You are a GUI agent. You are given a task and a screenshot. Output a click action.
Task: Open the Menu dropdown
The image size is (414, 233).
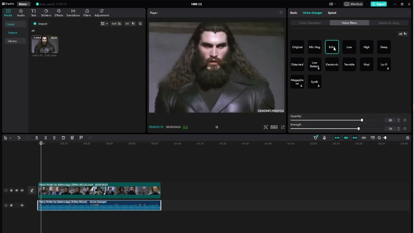tap(24, 4)
